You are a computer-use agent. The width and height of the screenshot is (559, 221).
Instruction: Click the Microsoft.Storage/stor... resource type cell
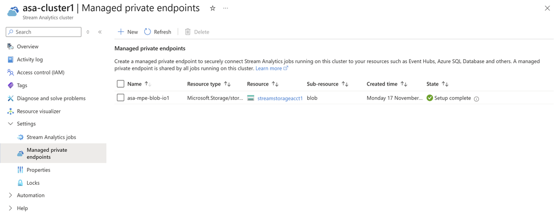(x=215, y=98)
